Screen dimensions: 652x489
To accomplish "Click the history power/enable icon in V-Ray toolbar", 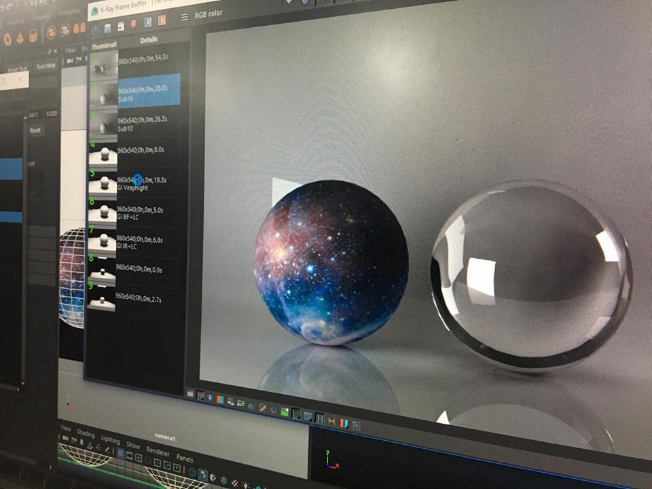I will click(94, 29).
